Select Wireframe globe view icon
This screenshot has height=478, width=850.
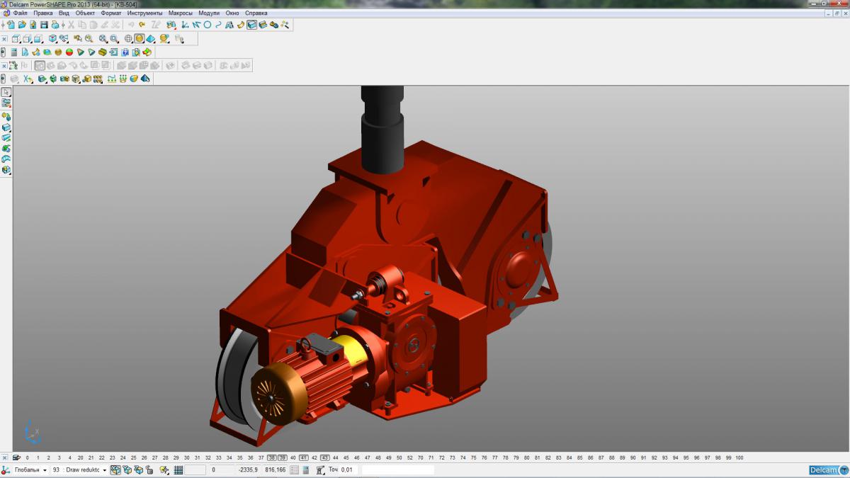point(128,39)
